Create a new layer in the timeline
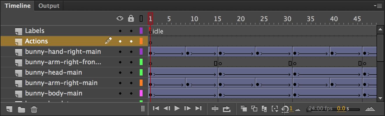Screen dimensions: 385x116 tap(9, 109)
